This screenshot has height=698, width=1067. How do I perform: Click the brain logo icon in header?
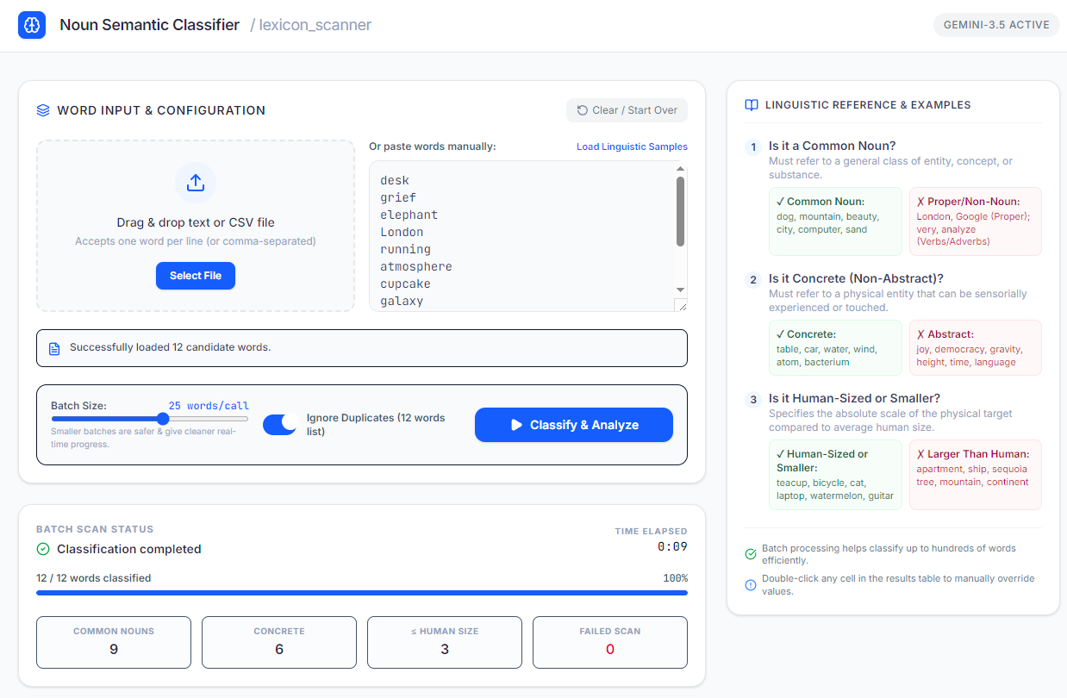(x=32, y=25)
